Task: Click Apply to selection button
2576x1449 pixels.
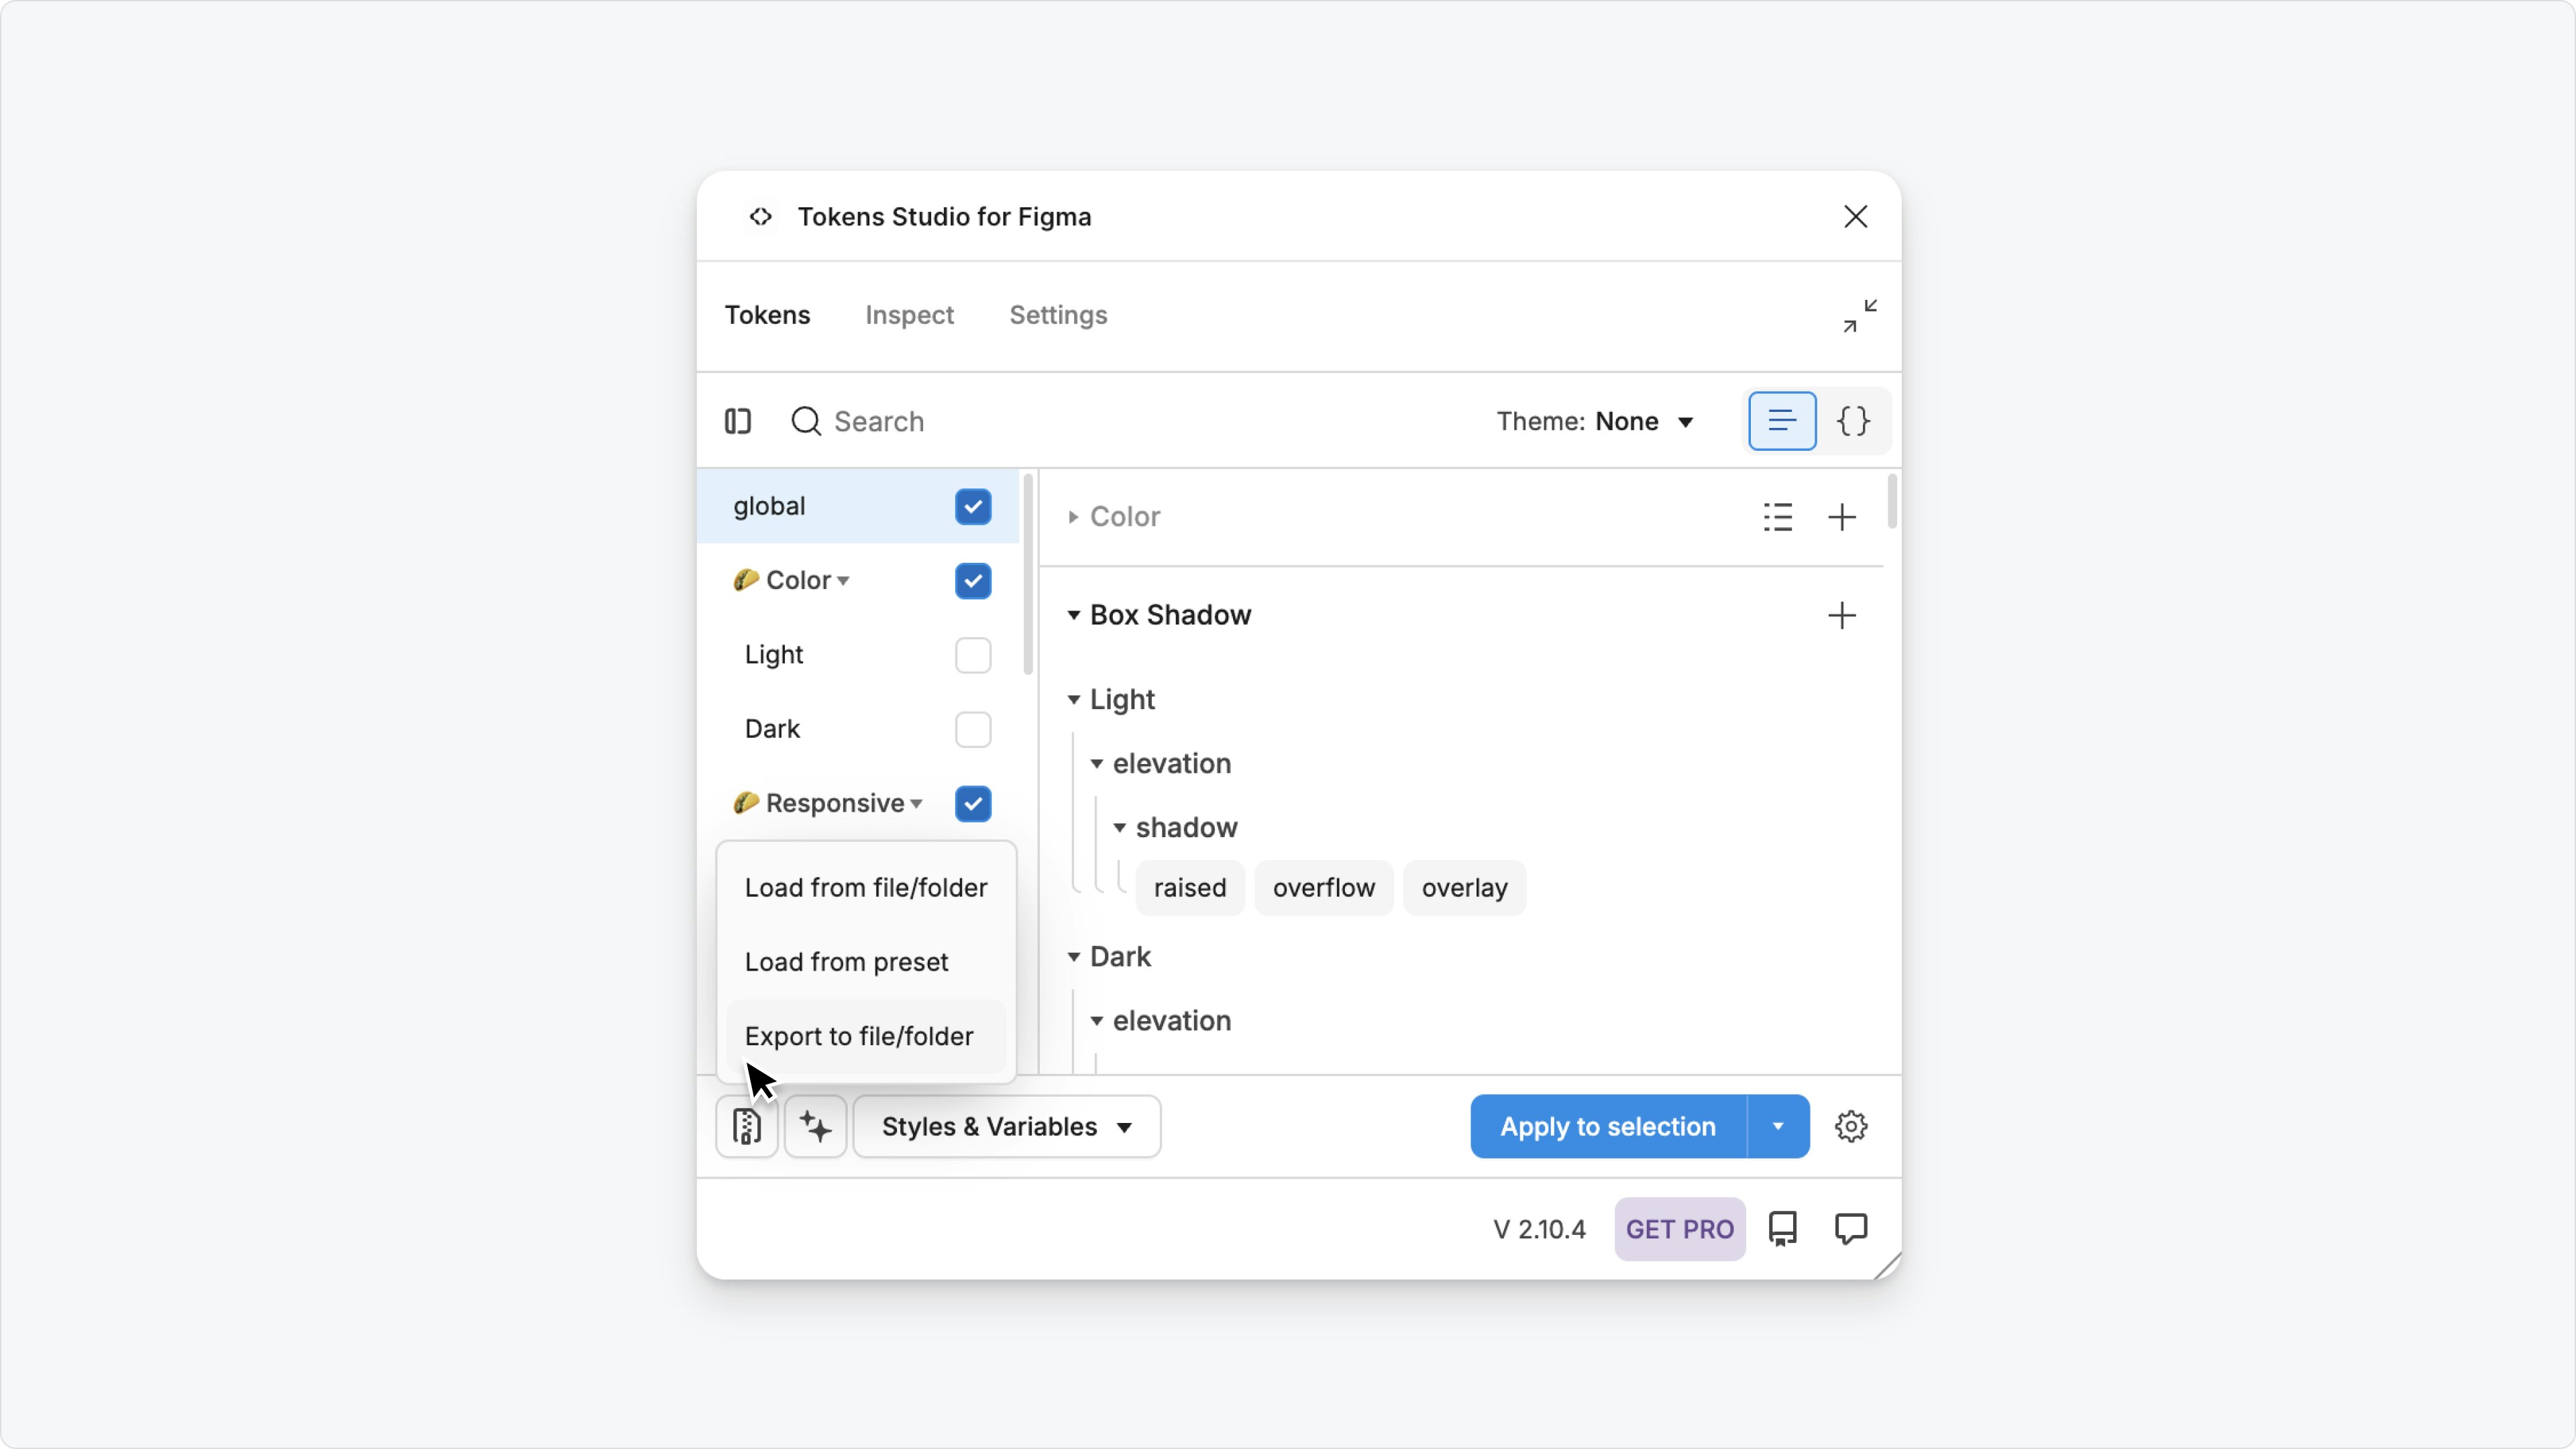Action: (1607, 1127)
